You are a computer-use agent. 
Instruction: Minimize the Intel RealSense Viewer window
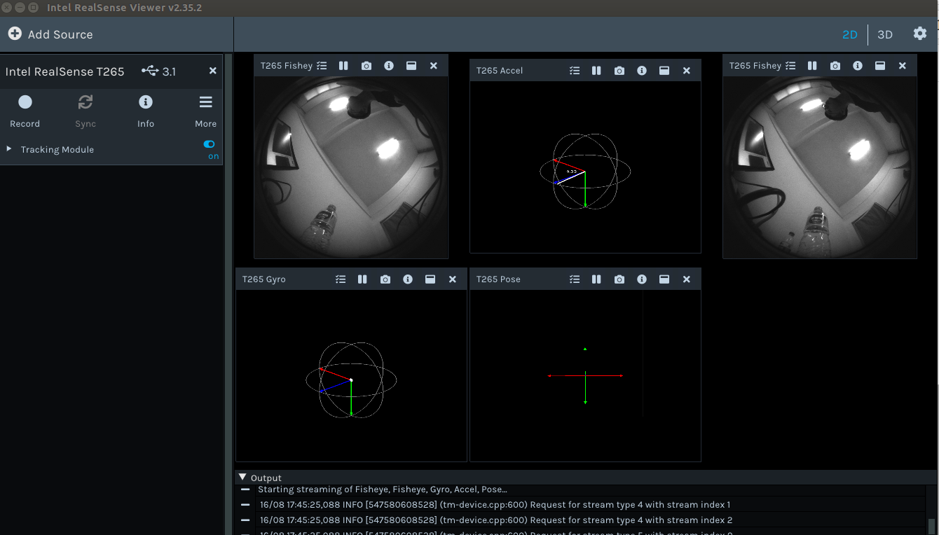(20, 8)
